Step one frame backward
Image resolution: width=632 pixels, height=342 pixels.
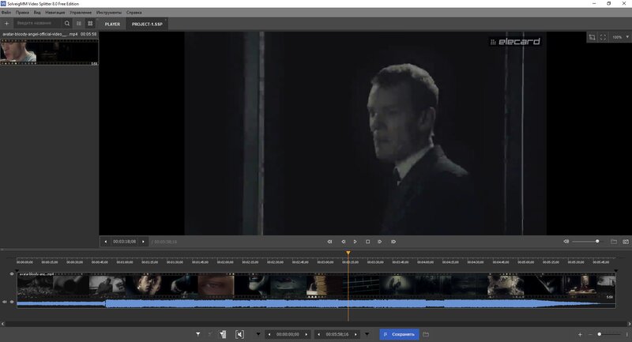point(344,242)
